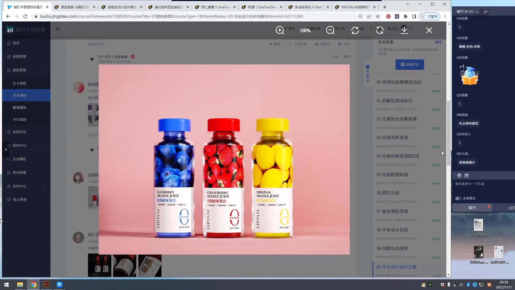Open a new browser tab

tap(385, 7)
